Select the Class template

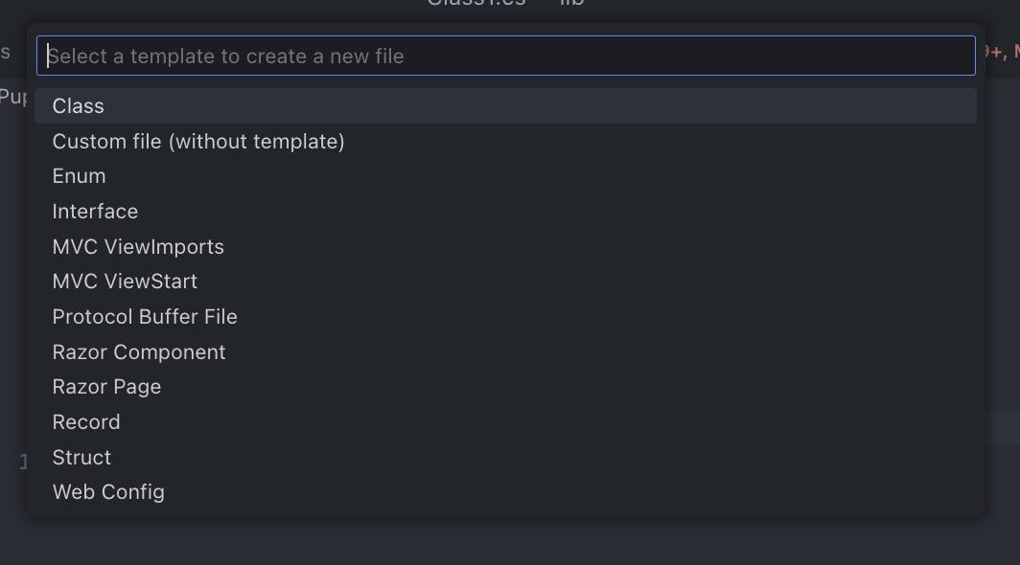point(79,105)
